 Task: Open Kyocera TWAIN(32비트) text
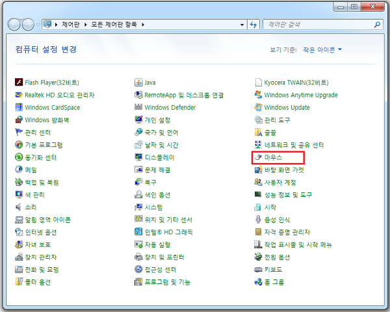[x=296, y=83]
